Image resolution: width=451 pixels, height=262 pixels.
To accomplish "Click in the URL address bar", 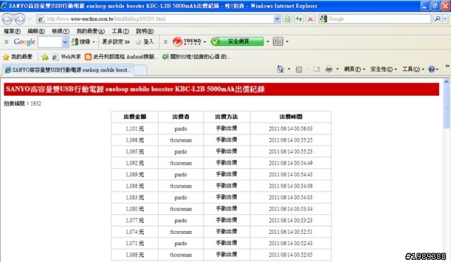I will tap(159, 19).
